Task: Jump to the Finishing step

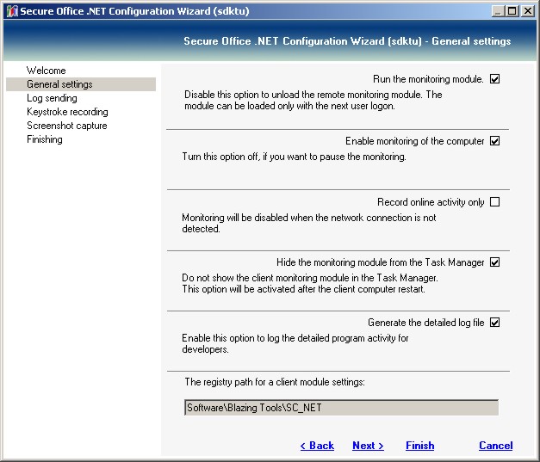Action: (44, 139)
